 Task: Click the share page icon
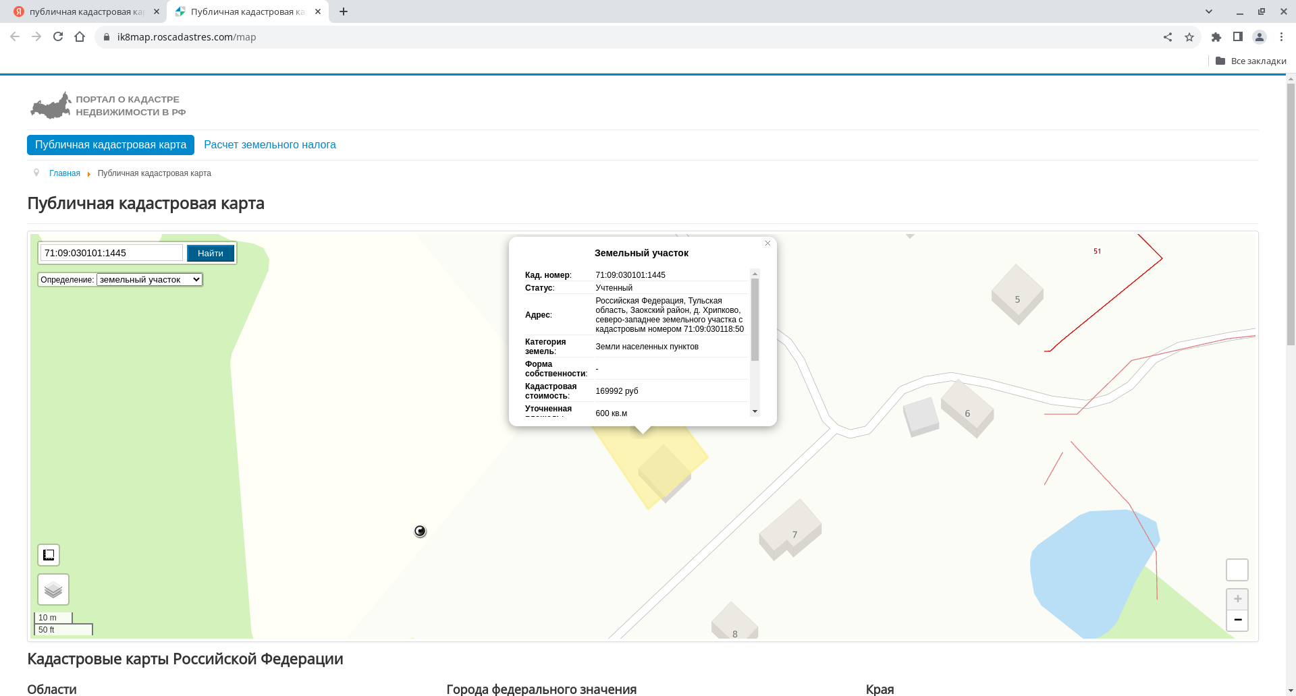tap(1168, 37)
